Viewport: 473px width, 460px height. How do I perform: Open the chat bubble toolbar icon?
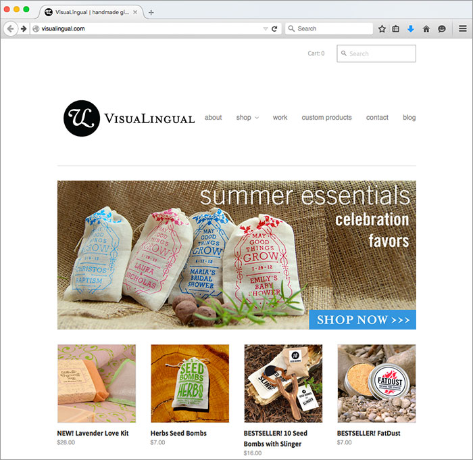(x=442, y=28)
